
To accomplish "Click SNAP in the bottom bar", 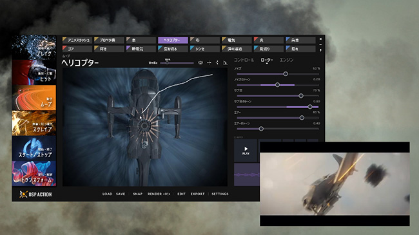I will (137, 194).
